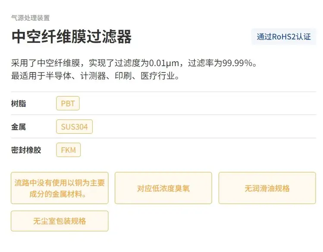Select the FKM seal rubber tag
This screenshot has height=252, width=323.
click(68, 150)
